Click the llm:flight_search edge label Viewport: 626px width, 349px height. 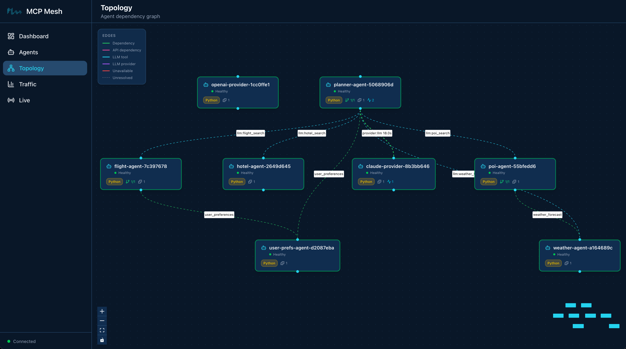pyautogui.click(x=250, y=133)
